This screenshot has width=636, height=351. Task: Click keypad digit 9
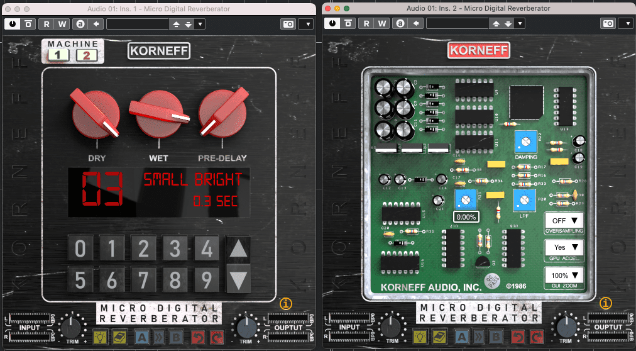(207, 279)
